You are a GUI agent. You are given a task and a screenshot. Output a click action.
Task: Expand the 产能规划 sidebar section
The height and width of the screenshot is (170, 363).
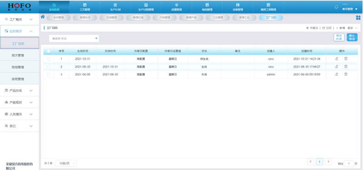[20, 103]
